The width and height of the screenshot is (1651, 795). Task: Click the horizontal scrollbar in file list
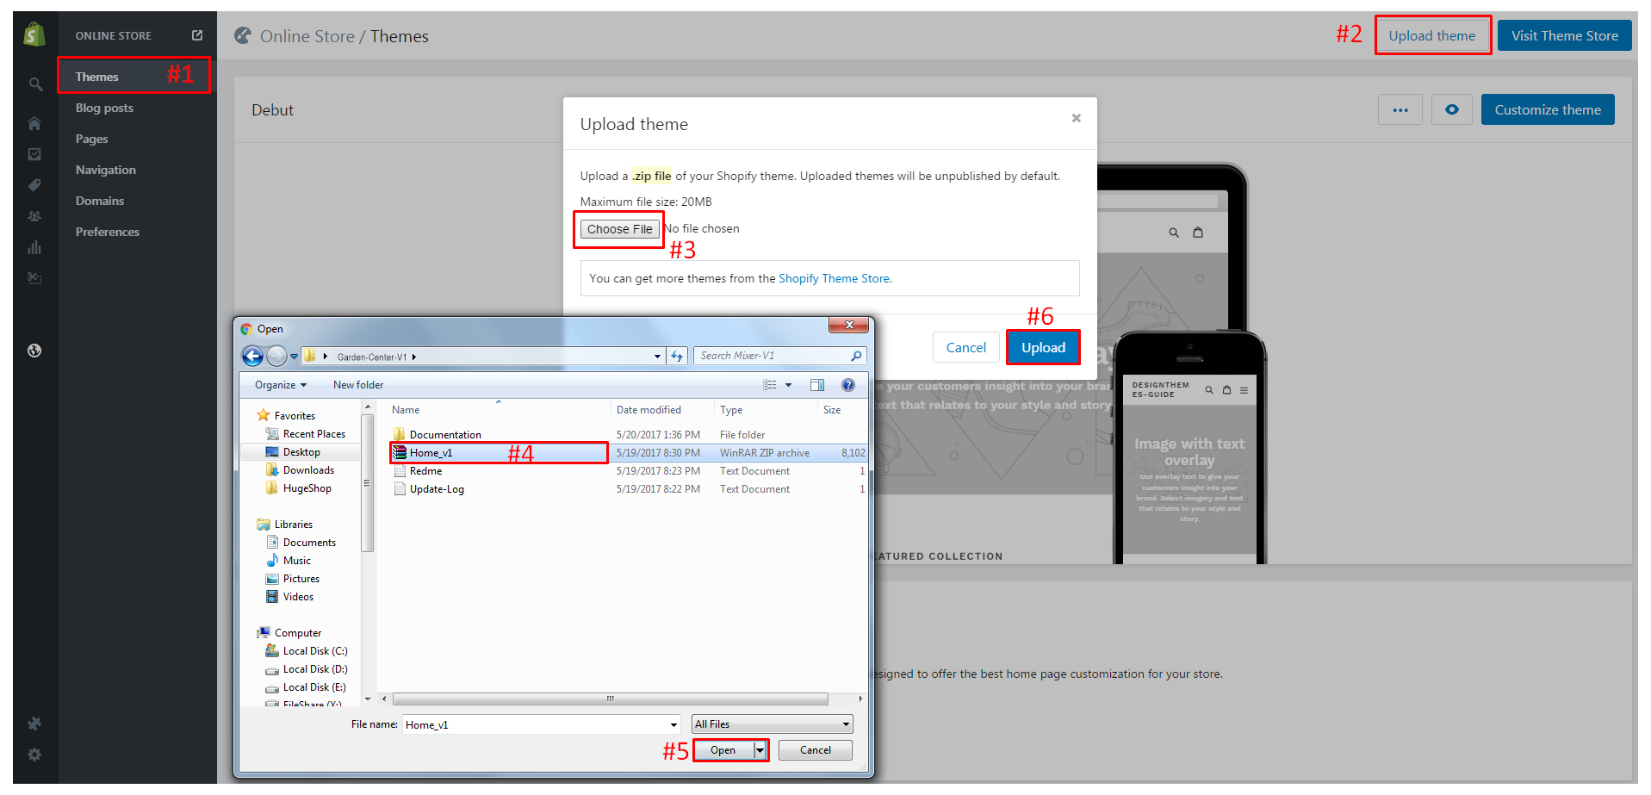pos(610,699)
